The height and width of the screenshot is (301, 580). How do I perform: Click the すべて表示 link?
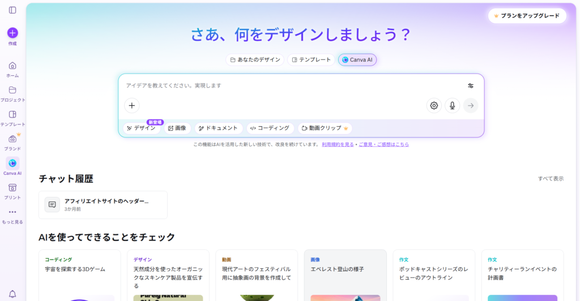551,179
